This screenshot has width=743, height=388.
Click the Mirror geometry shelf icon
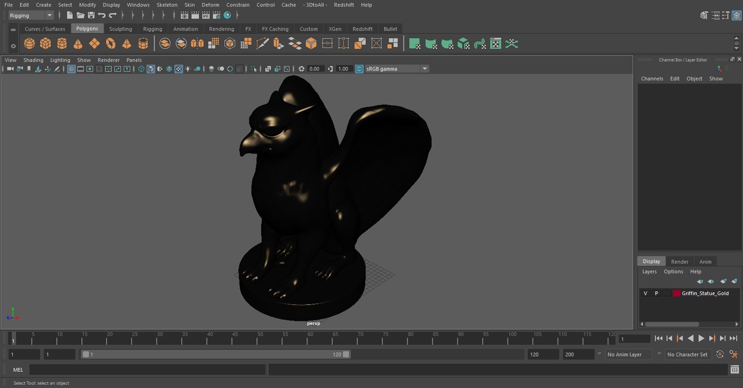197,44
